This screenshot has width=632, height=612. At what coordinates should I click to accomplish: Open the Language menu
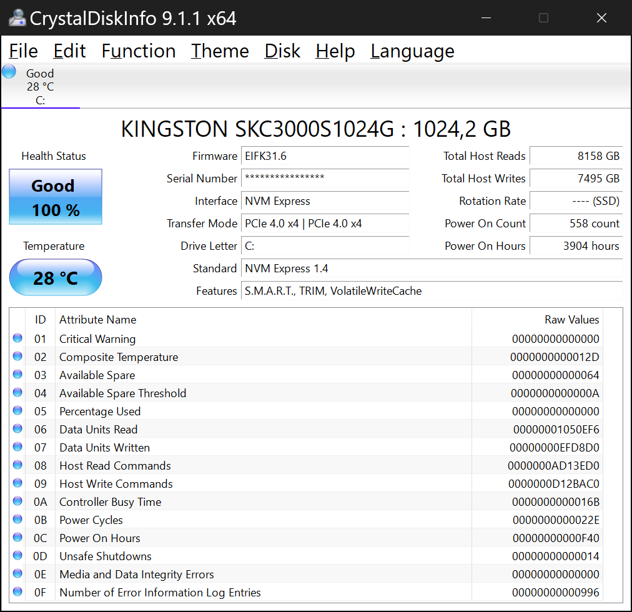click(412, 51)
